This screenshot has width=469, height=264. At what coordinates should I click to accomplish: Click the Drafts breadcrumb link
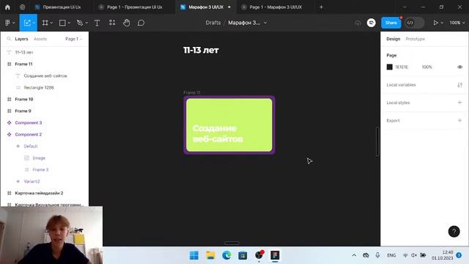click(213, 23)
